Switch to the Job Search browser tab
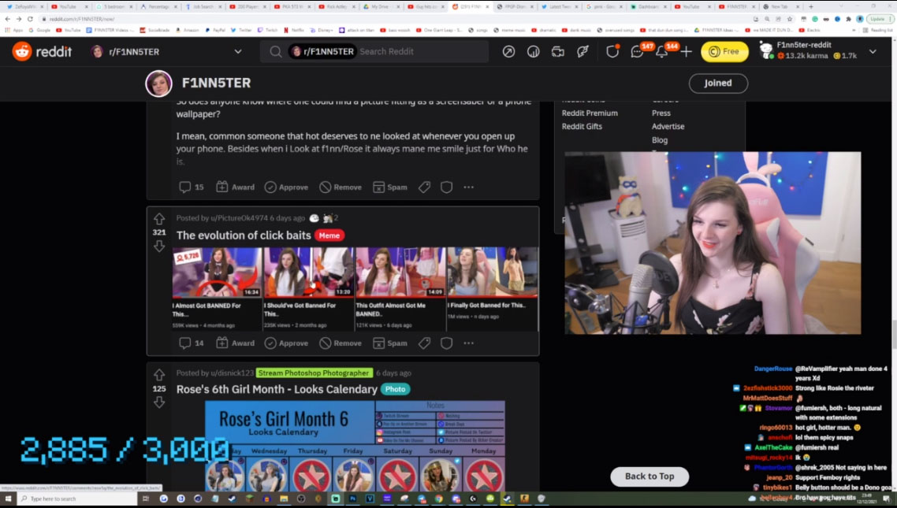The image size is (897, 508). [204, 7]
